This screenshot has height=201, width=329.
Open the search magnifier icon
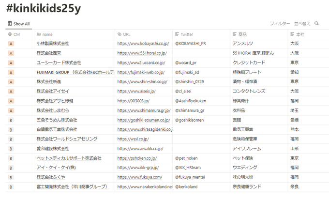(316, 24)
